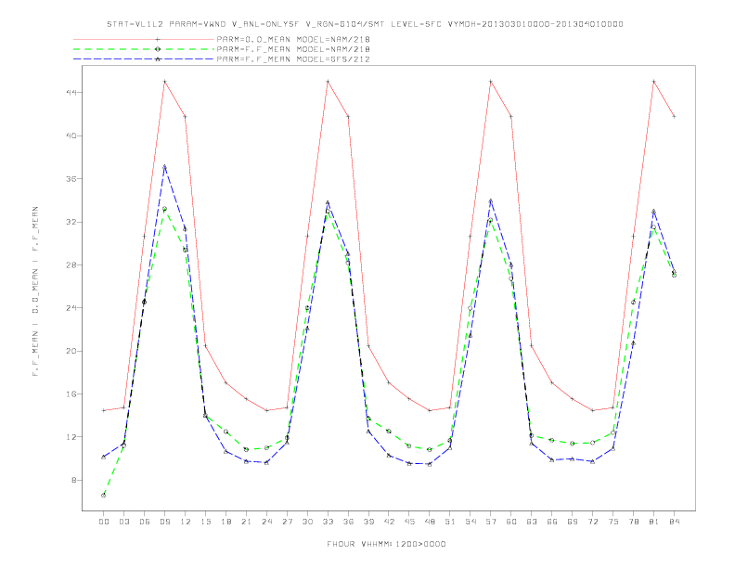Click x-axis forecast hour label 09
This screenshot has height=568, width=735.
coord(164,522)
